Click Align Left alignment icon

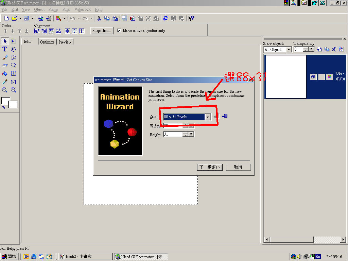pos(37,31)
